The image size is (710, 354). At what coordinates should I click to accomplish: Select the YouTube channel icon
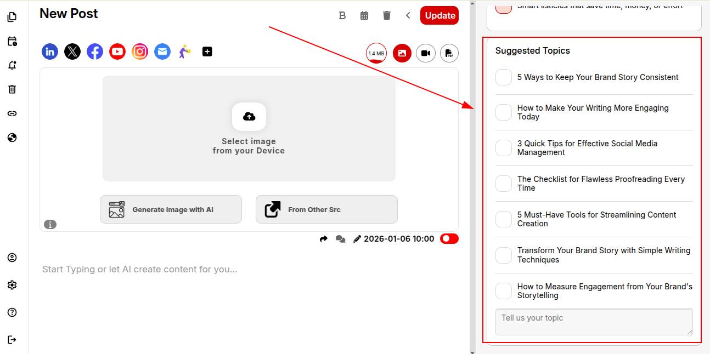coord(117,52)
